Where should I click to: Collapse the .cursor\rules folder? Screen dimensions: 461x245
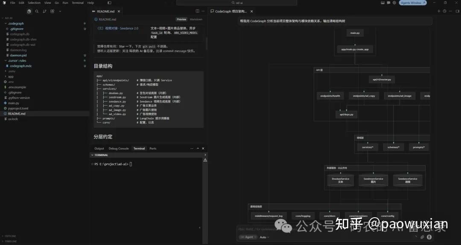[x=6, y=60]
